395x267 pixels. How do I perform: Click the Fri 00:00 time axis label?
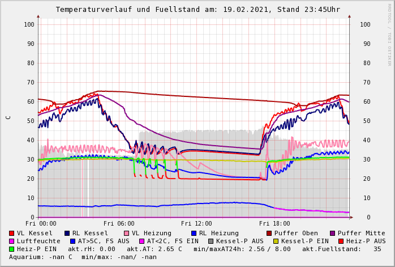pyautogui.click(x=41, y=224)
